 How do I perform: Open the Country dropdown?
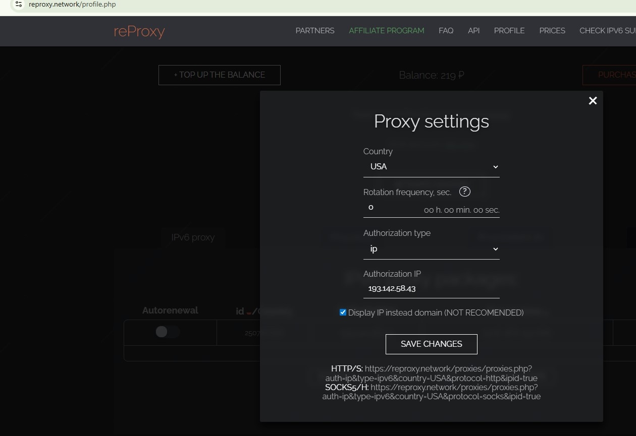click(x=431, y=167)
